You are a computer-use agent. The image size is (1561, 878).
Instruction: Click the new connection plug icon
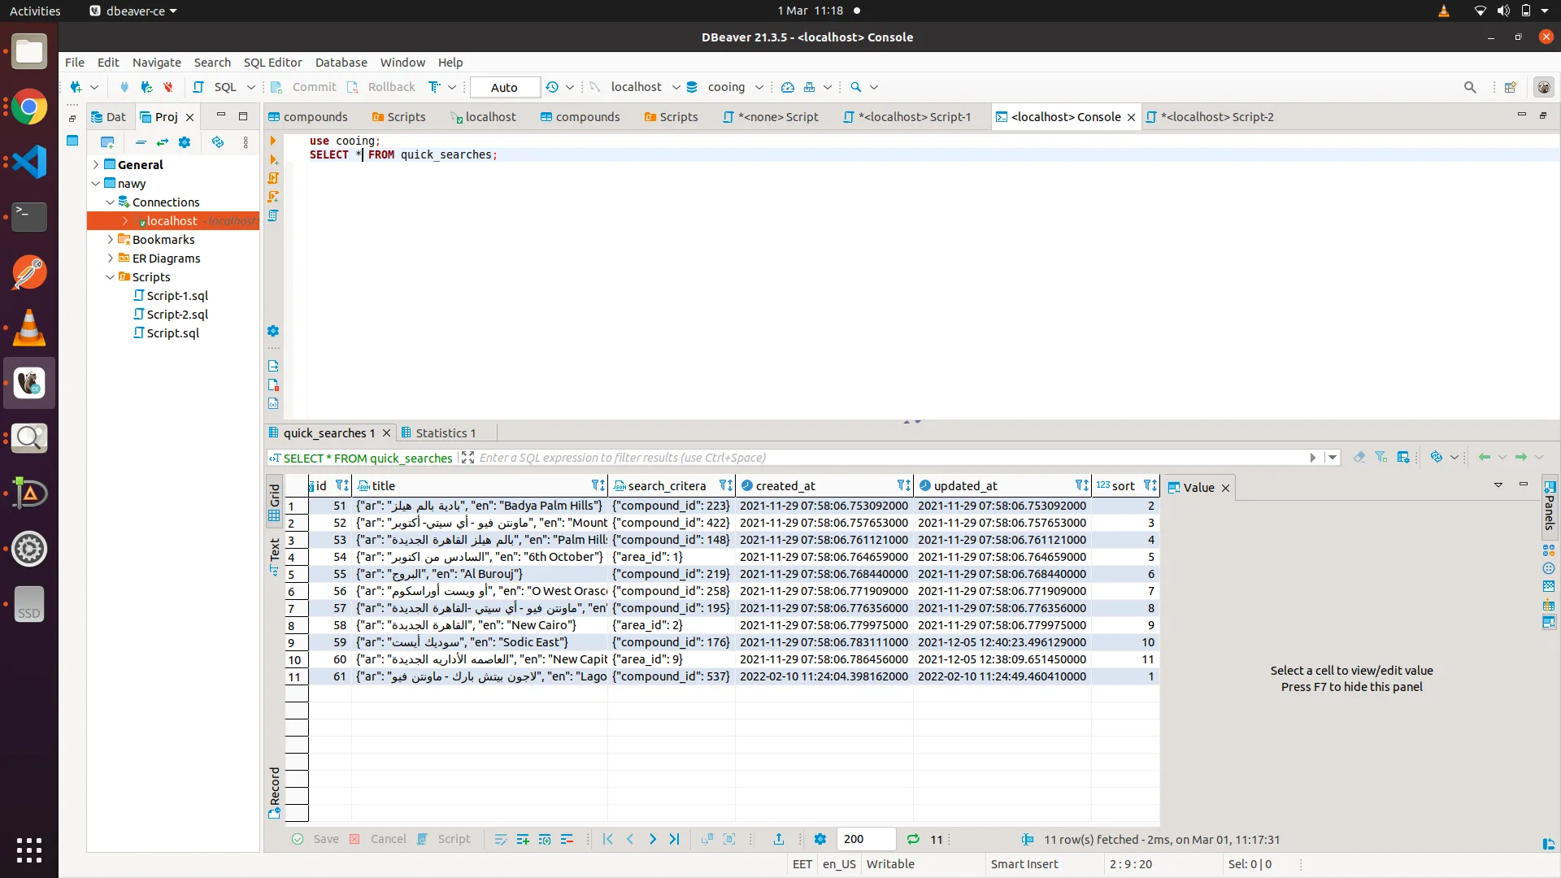click(x=76, y=87)
